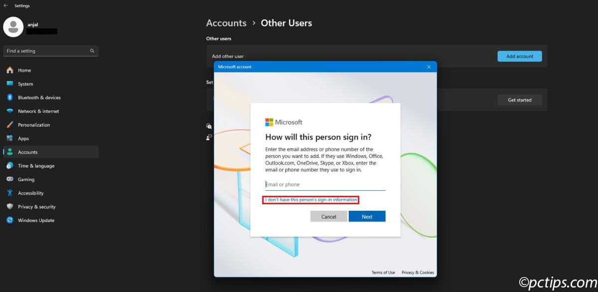The image size is (598, 292).
Task: Select Privacy & security in sidebar
Action: pyautogui.click(x=51, y=206)
